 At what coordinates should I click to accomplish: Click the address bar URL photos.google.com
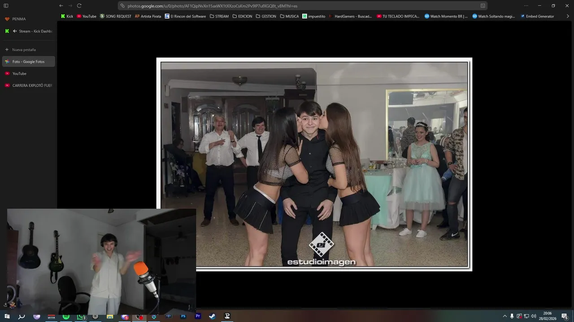click(212, 6)
